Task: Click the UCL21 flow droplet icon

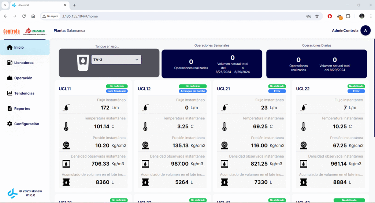Action: point(224,107)
